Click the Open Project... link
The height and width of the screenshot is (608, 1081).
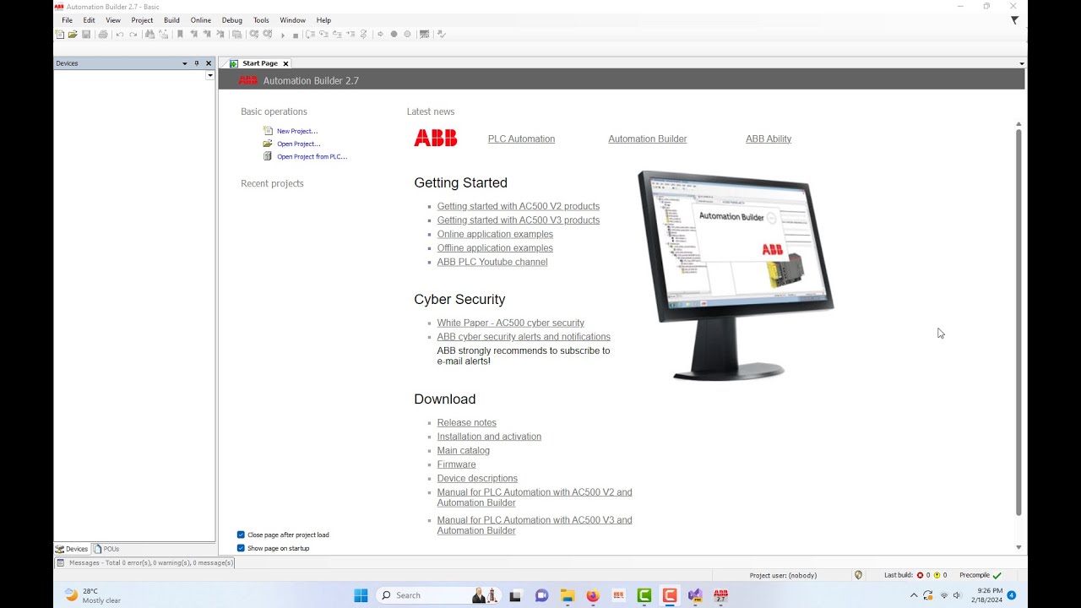[x=299, y=144]
